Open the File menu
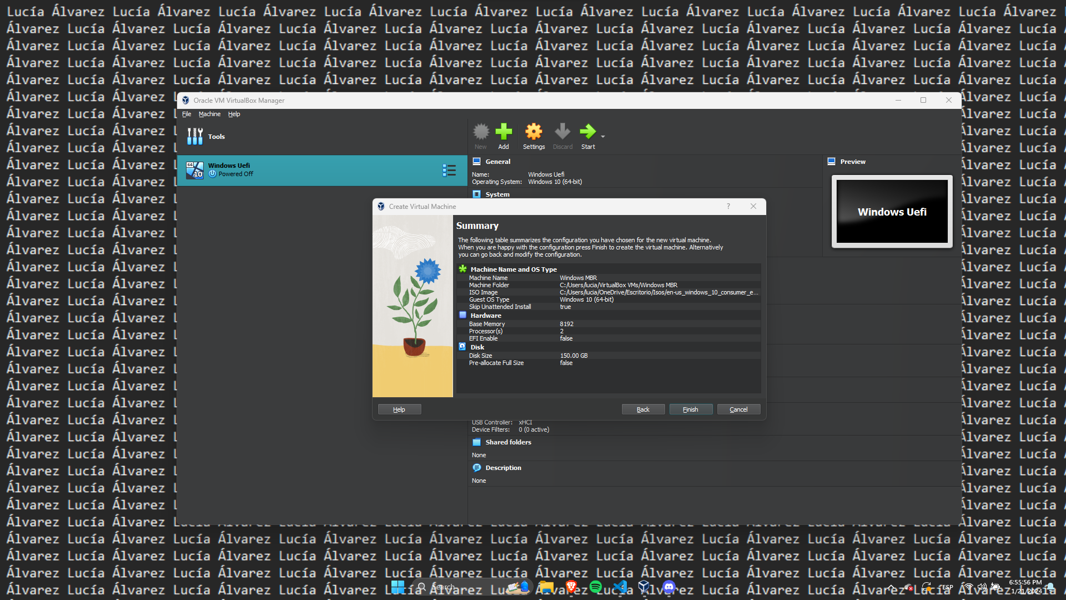 click(x=187, y=114)
